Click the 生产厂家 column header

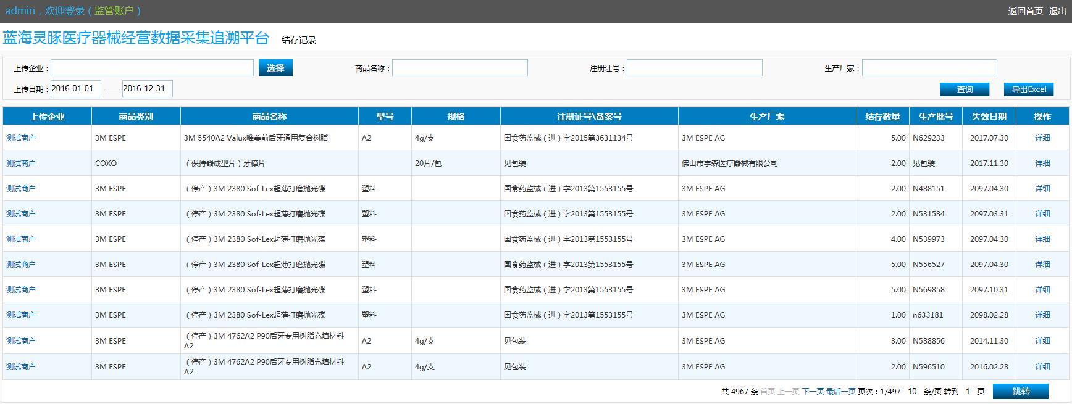tap(767, 117)
